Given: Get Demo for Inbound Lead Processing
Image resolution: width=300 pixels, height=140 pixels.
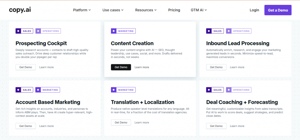Looking at the screenshot, I should pos(216,67).
